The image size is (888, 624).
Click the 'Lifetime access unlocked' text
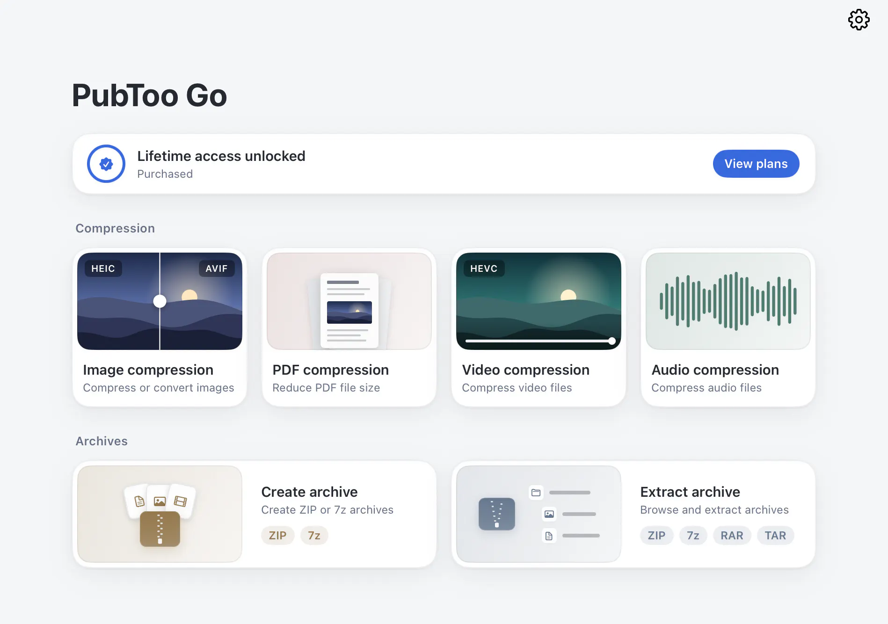221,156
